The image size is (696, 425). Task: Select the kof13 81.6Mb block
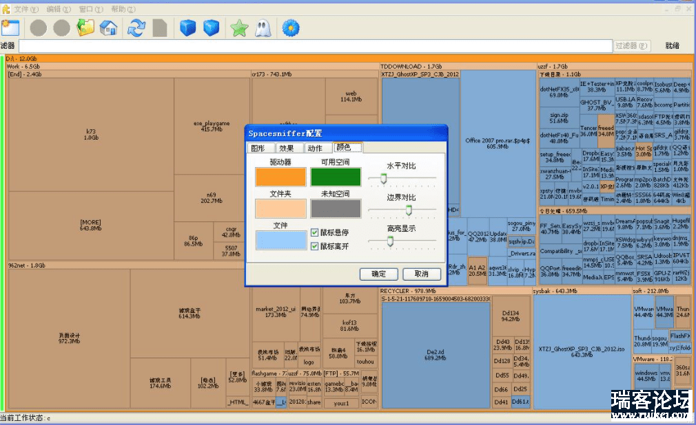click(350, 326)
